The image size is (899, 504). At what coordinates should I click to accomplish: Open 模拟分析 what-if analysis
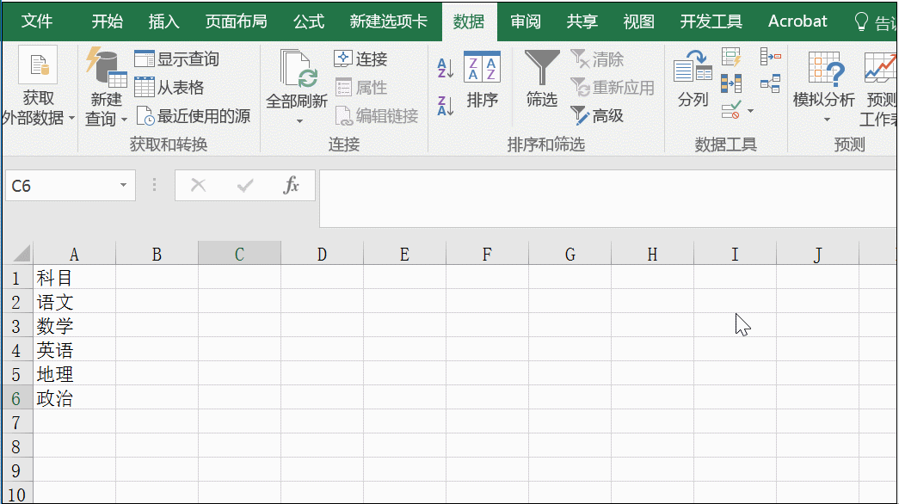pos(824,86)
